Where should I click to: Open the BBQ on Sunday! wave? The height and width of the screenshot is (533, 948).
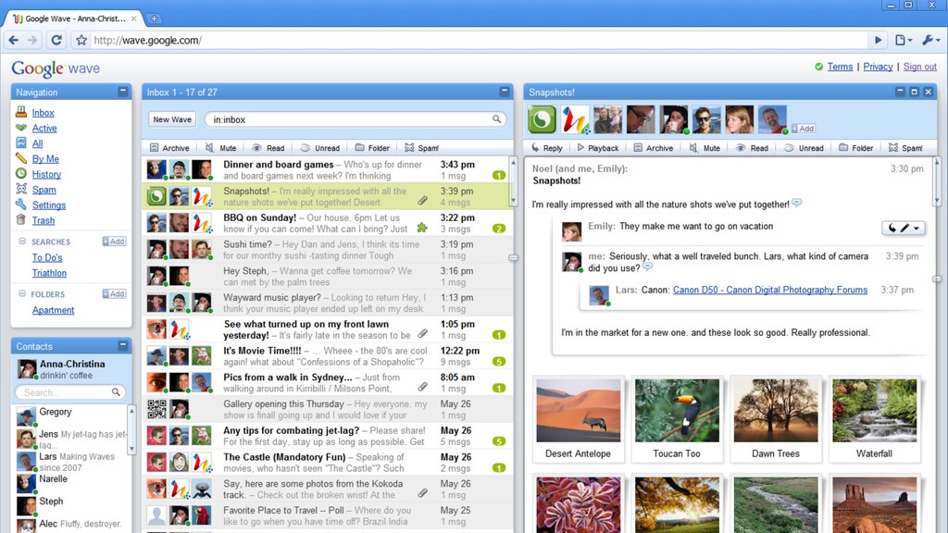(327, 223)
